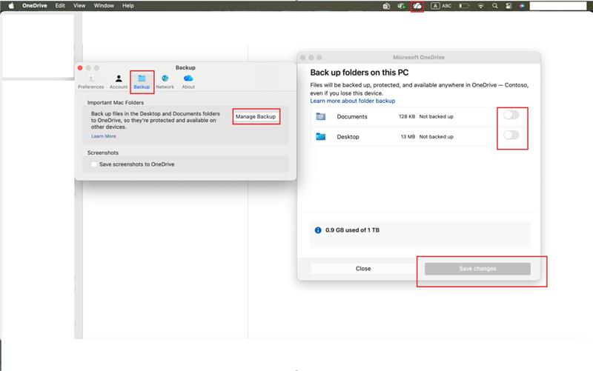Open the Apple menu
593x371 pixels.
[x=11, y=6]
